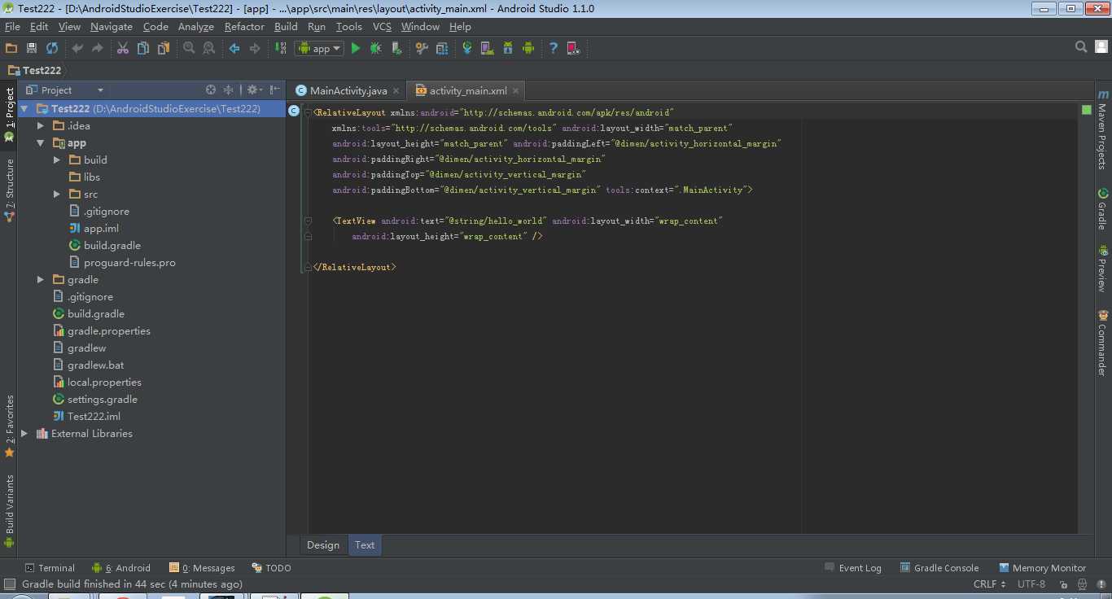Open the File menu

point(12,26)
